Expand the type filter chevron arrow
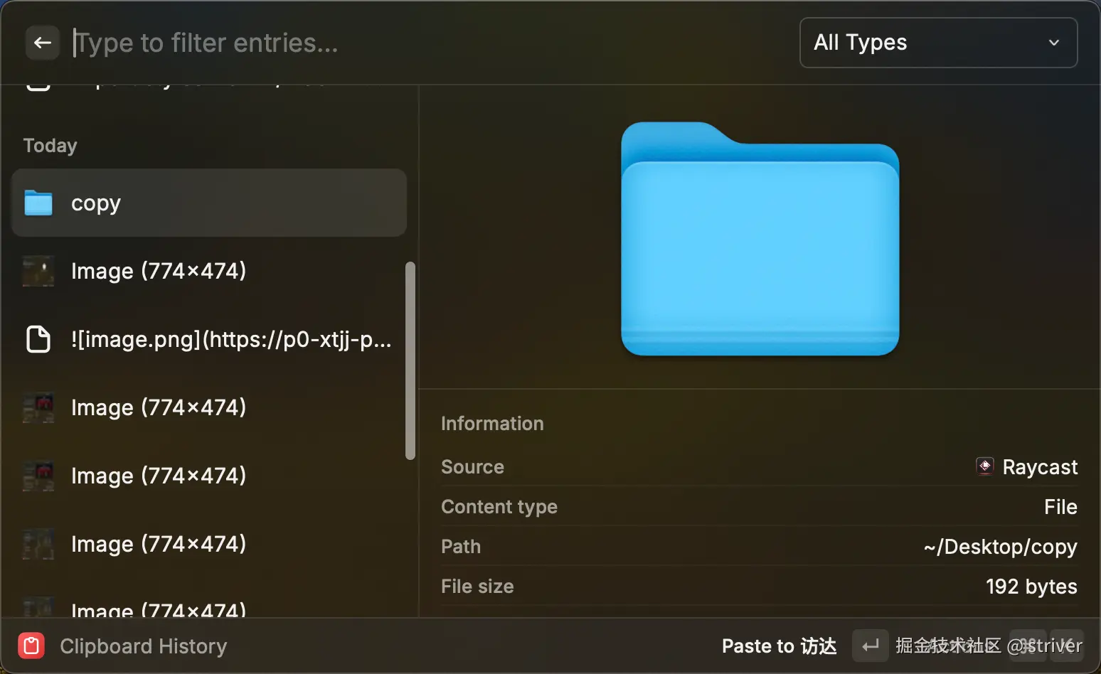 (1053, 43)
